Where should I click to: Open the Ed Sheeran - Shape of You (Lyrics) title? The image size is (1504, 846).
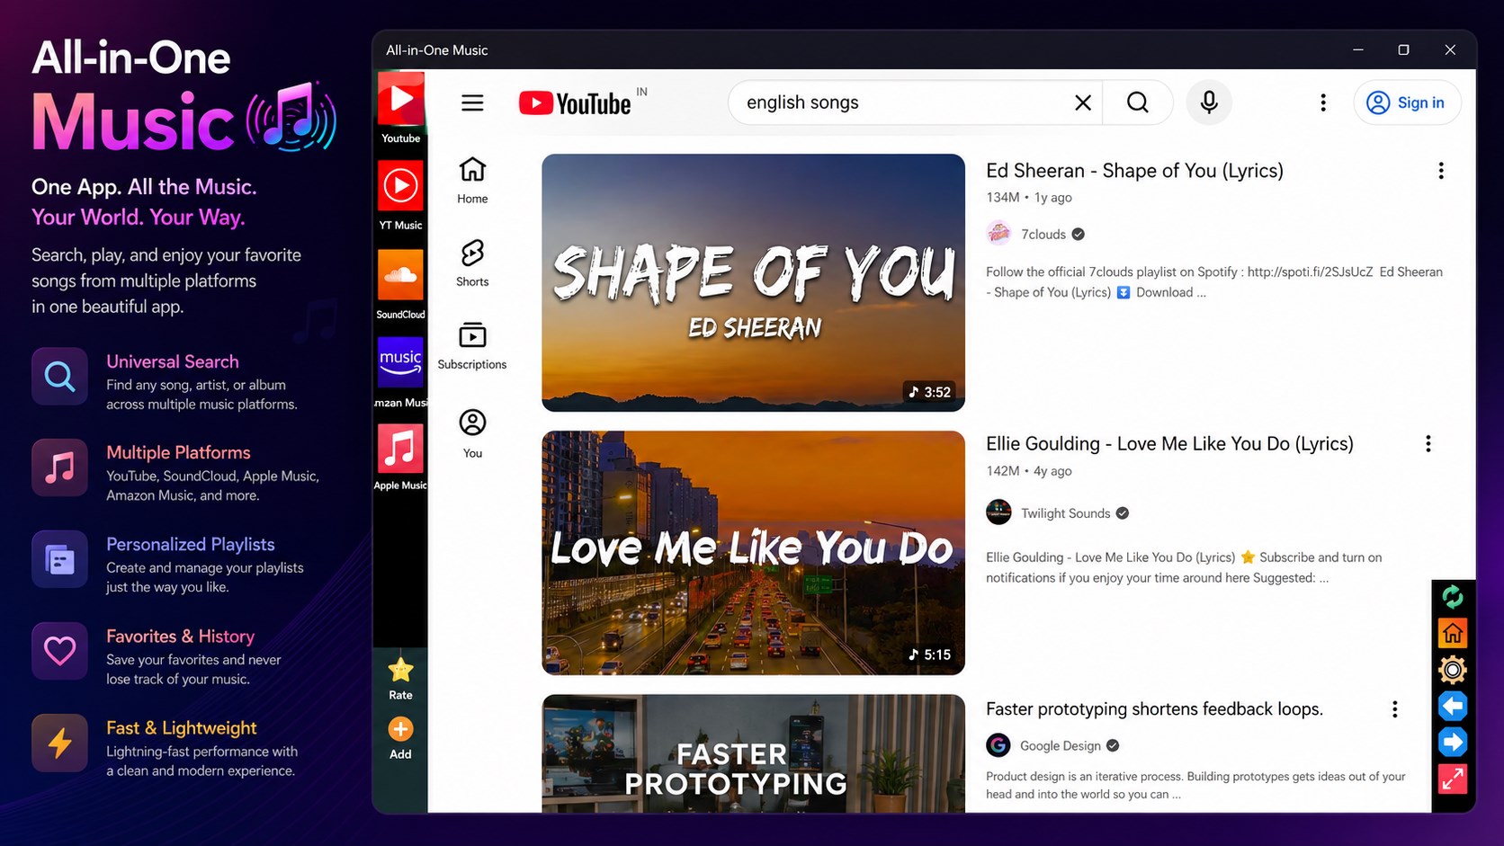tap(1134, 171)
